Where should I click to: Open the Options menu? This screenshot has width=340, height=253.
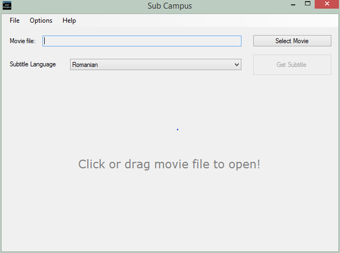click(x=41, y=20)
